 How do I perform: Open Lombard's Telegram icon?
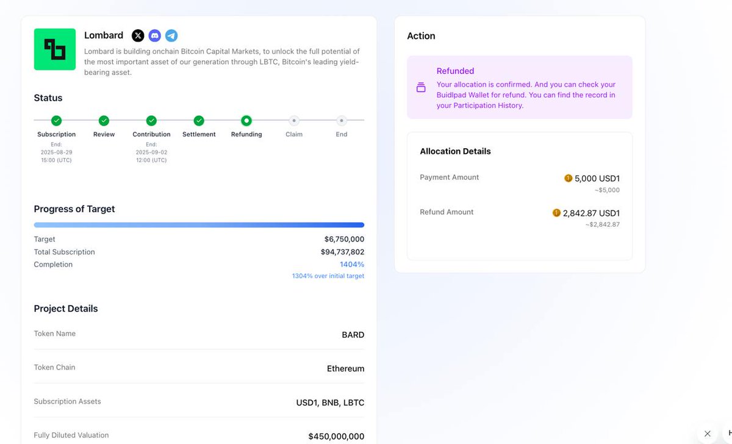point(171,36)
